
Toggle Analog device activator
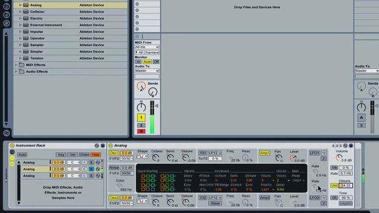(x=111, y=146)
